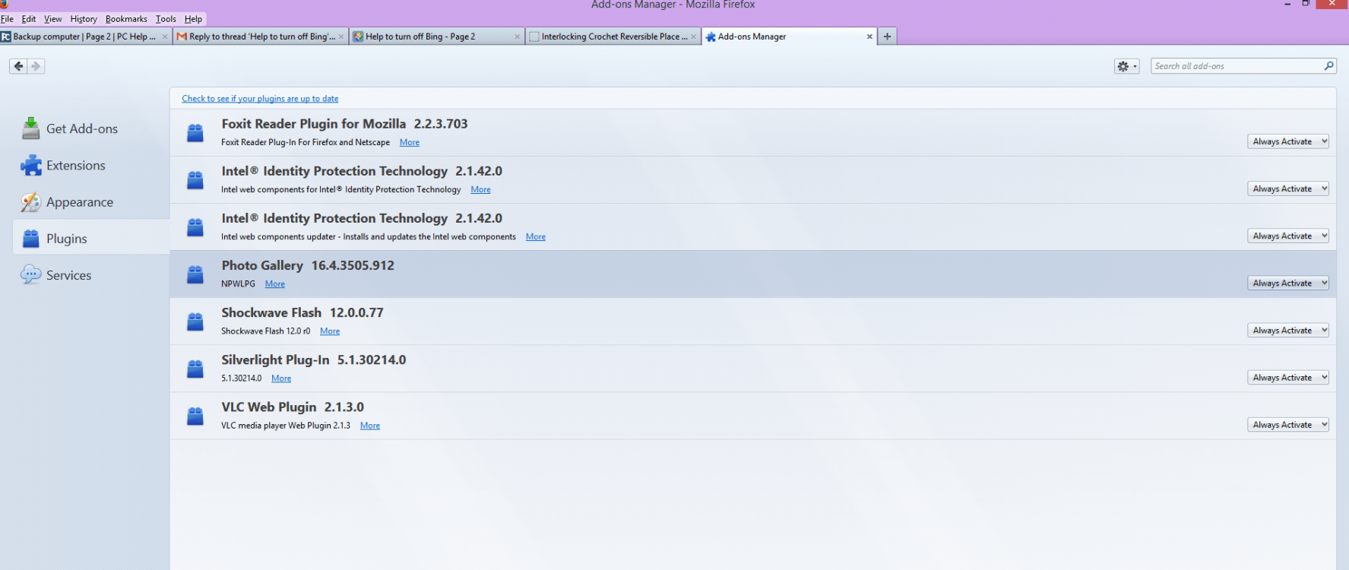Viewport: 1349px width, 570px height.
Task: Open a new tab with plus button
Action: pyautogui.click(x=887, y=36)
